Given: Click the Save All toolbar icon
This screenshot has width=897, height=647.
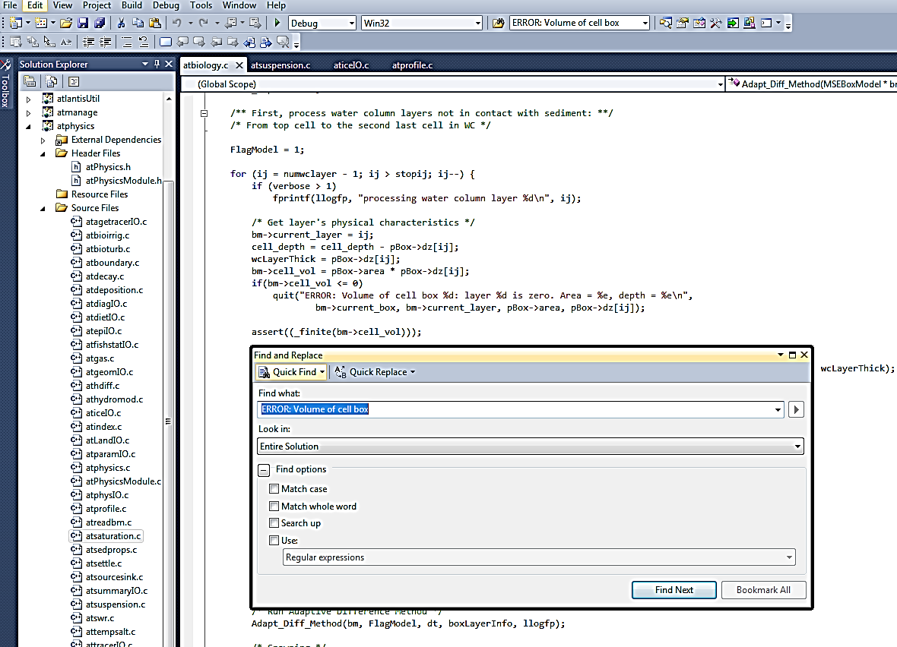Looking at the screenshot, I should 98,23.
